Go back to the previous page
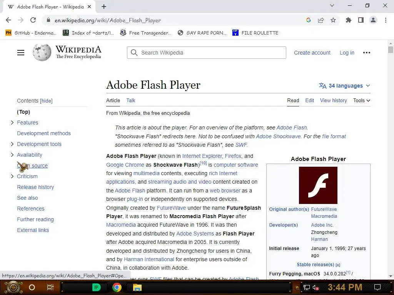The height and width of the screenshot is (295, 394). (x=8, y=20)
